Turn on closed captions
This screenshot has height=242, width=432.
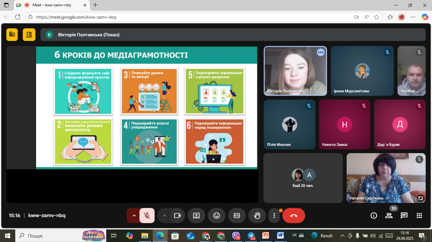tap(237, 215)
